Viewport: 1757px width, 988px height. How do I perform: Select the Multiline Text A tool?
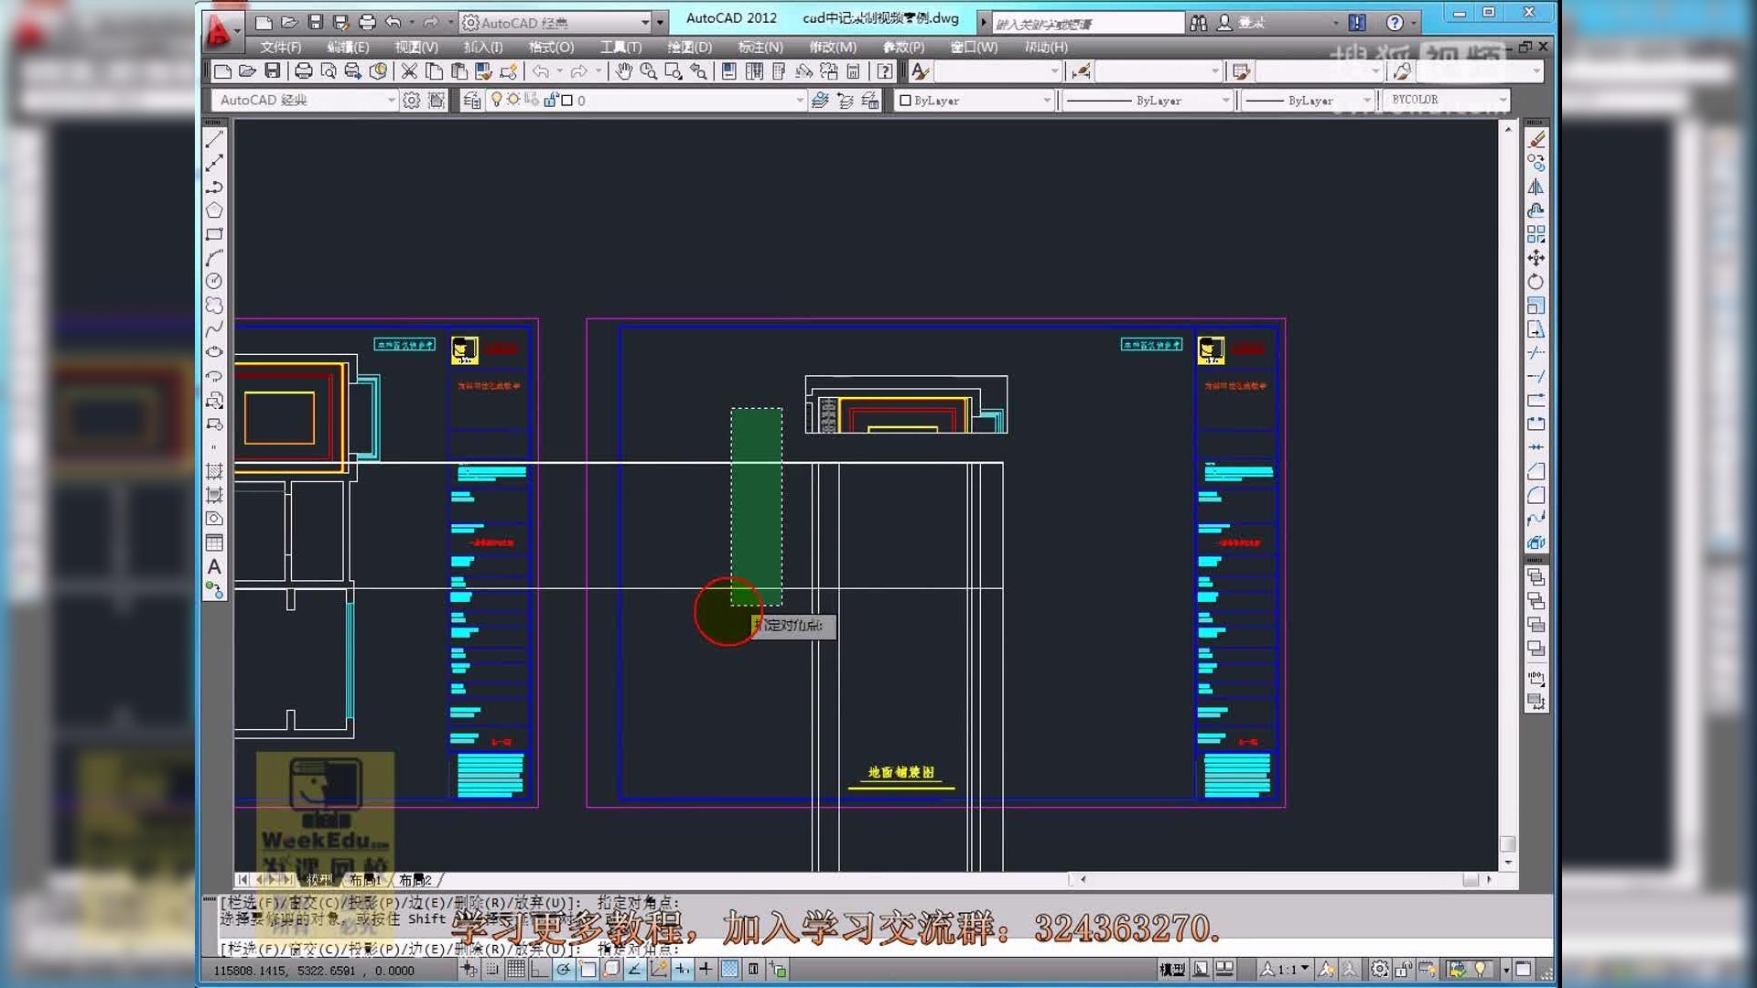tap(214, 567)
